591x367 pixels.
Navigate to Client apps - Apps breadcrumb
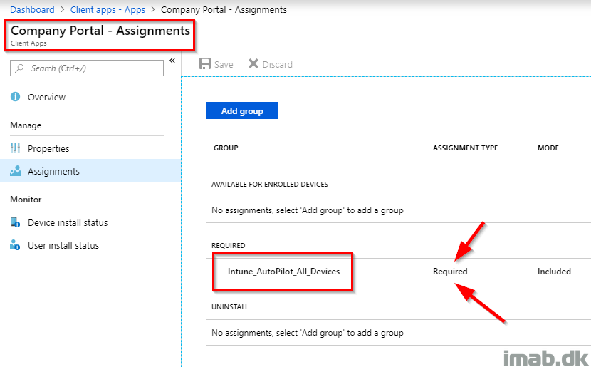click(x=108, y=9)
